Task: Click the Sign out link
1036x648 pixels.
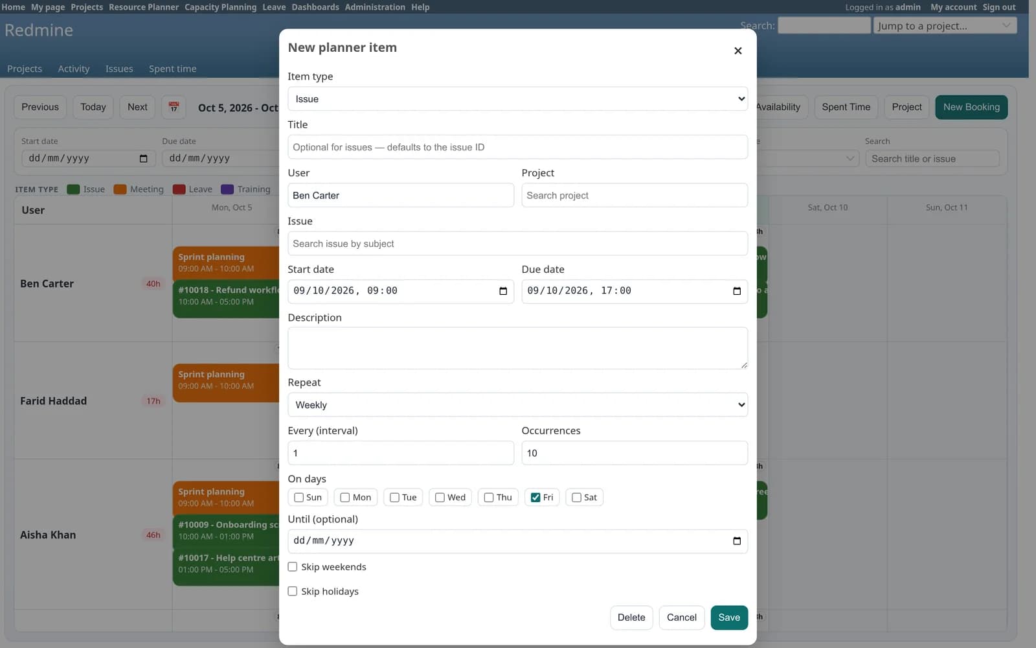Action: 999,7
